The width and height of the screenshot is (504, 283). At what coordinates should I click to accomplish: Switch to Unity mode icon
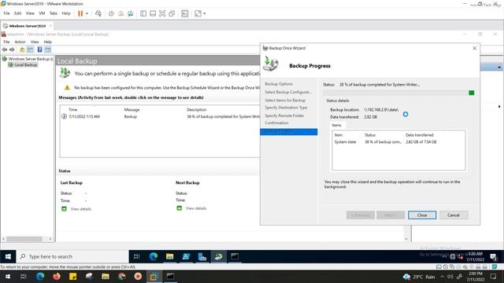pos(172,13)
